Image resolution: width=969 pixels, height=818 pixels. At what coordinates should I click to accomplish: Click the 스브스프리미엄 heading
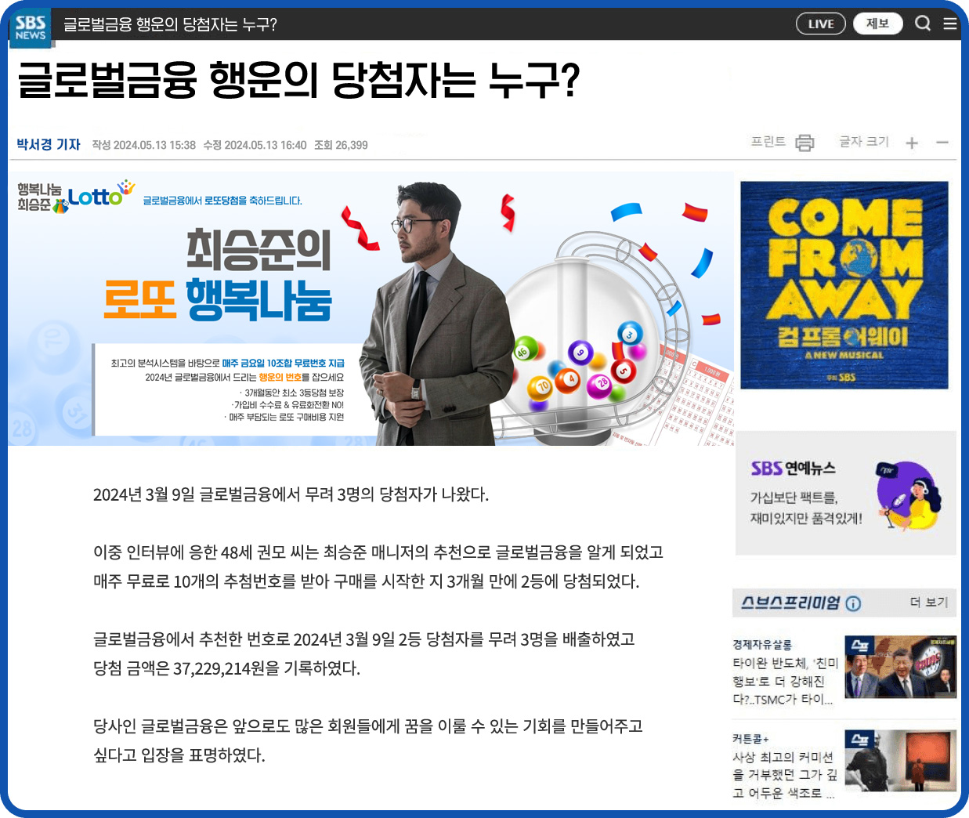790,603
